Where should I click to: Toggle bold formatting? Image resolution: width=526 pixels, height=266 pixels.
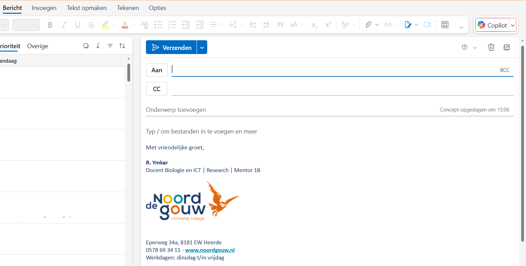pos(50,25)
